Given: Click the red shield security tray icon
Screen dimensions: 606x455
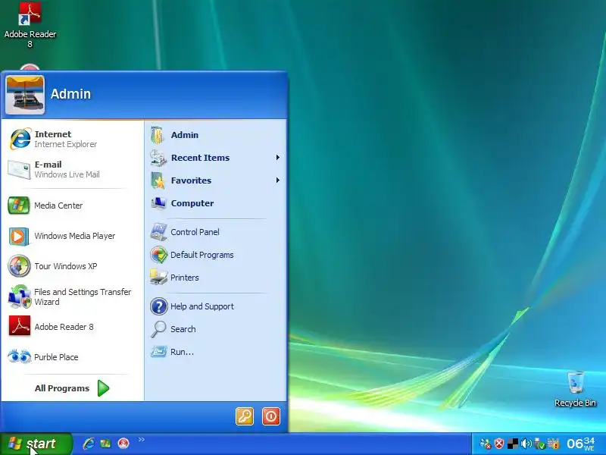Looking at the screenshot, I should click(x=499, y=444).
